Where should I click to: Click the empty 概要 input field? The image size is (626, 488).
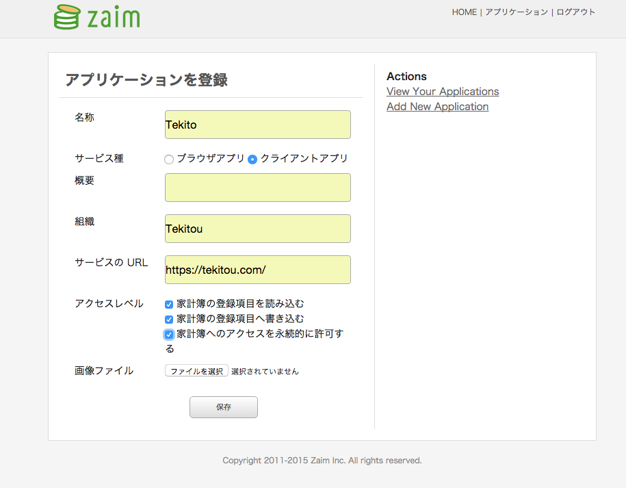(257, 188)
